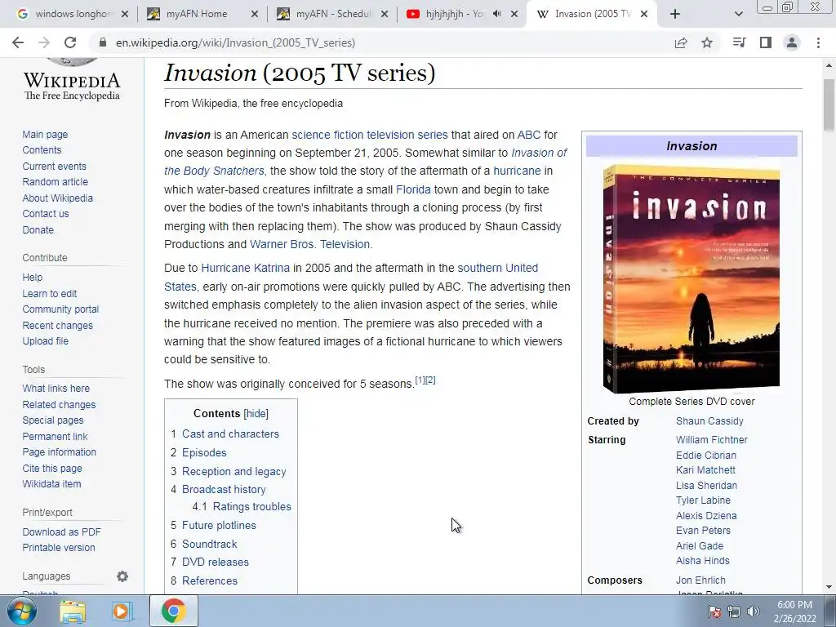Viewport: 836px width, 627px height.
Task: Click scrollbar down arrow
Action: 829,587
